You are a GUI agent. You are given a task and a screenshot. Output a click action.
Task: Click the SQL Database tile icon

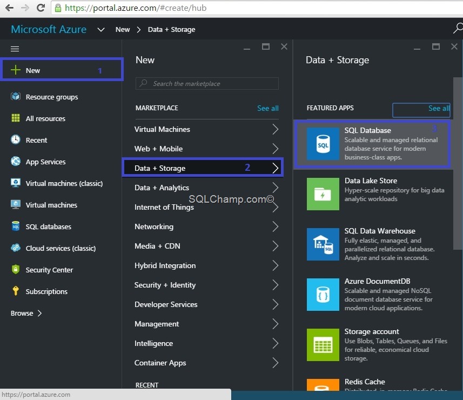coord(323,144)
